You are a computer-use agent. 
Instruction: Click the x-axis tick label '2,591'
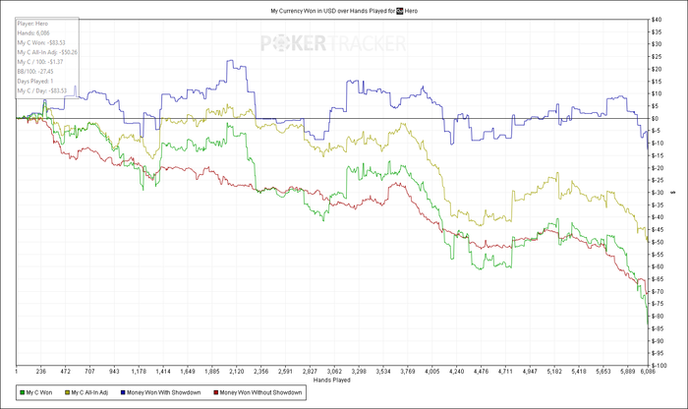285,372
